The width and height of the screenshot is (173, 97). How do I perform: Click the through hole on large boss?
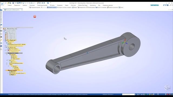132,47
